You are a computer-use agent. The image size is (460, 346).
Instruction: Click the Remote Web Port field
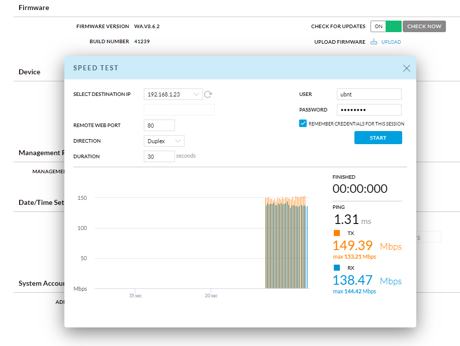point(159,126)
